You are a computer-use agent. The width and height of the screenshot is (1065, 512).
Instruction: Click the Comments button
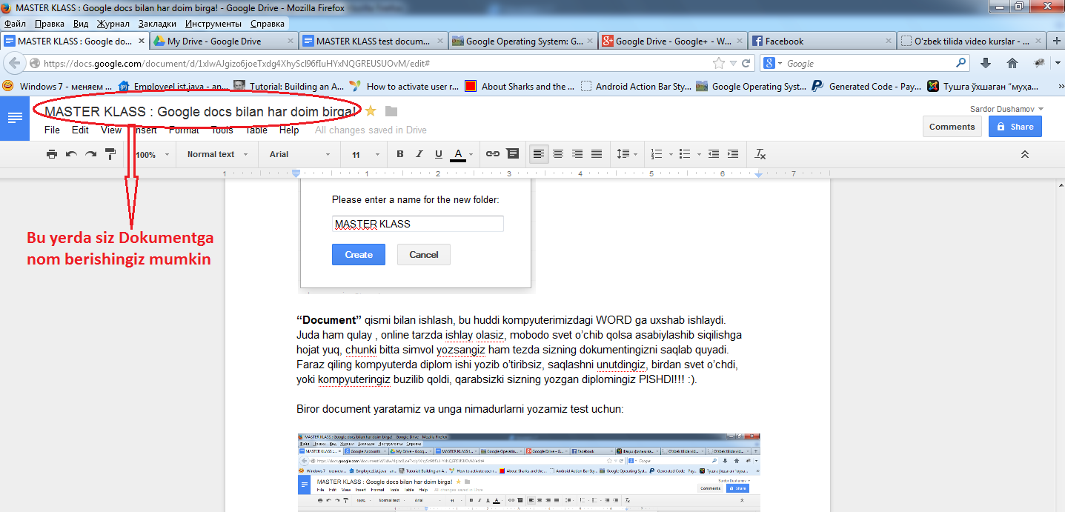tap(952, 126)
